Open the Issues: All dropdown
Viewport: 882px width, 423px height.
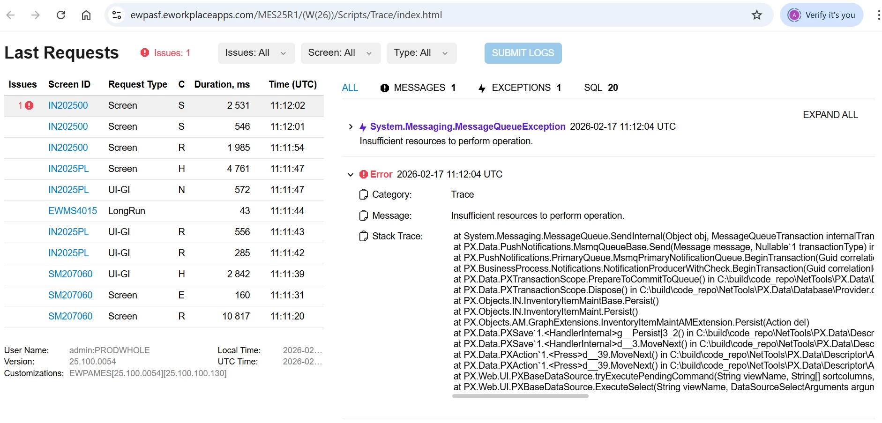pos(256,53)
